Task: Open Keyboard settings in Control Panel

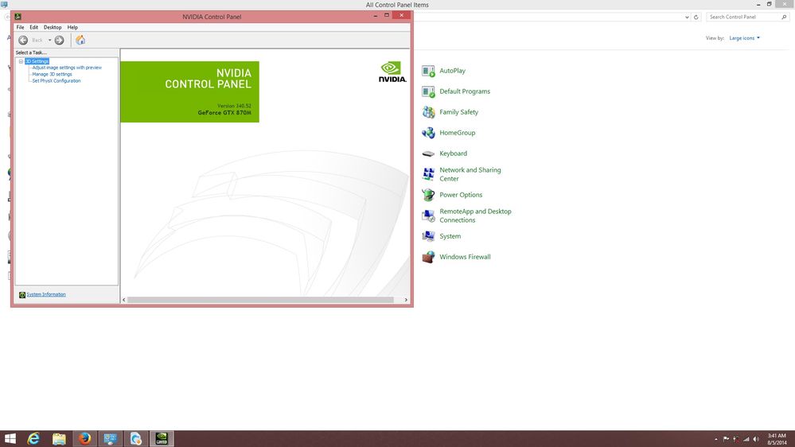Action: click(x=454, y=154)
